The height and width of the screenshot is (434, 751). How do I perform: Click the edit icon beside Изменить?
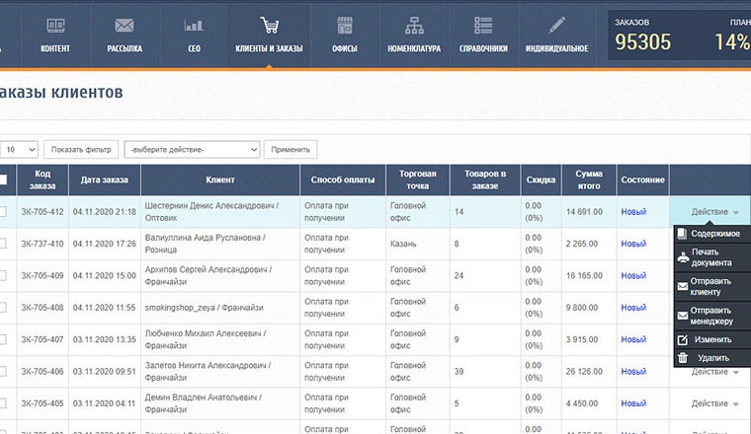click(x=683, y=340)
